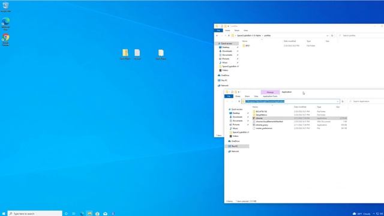Open Share tab in Application window
The height and width of the screenshot is (216, 384).
247,96
